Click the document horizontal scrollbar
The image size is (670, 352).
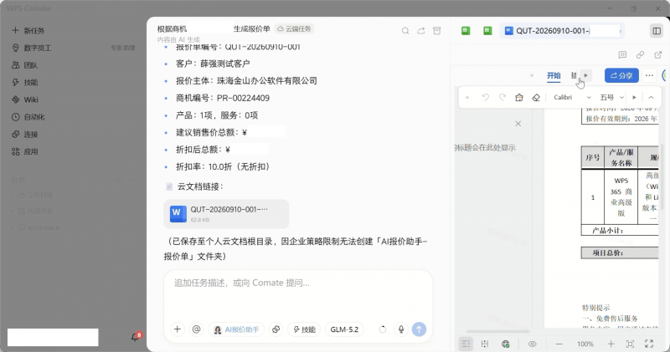497,332
